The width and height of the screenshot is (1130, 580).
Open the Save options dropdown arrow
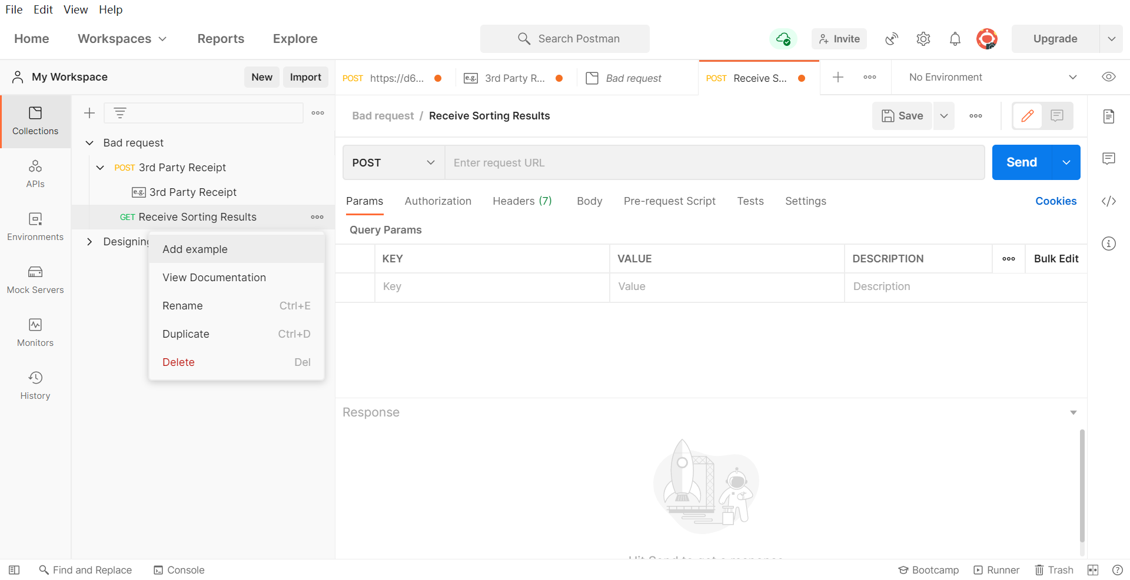point(944,116)
